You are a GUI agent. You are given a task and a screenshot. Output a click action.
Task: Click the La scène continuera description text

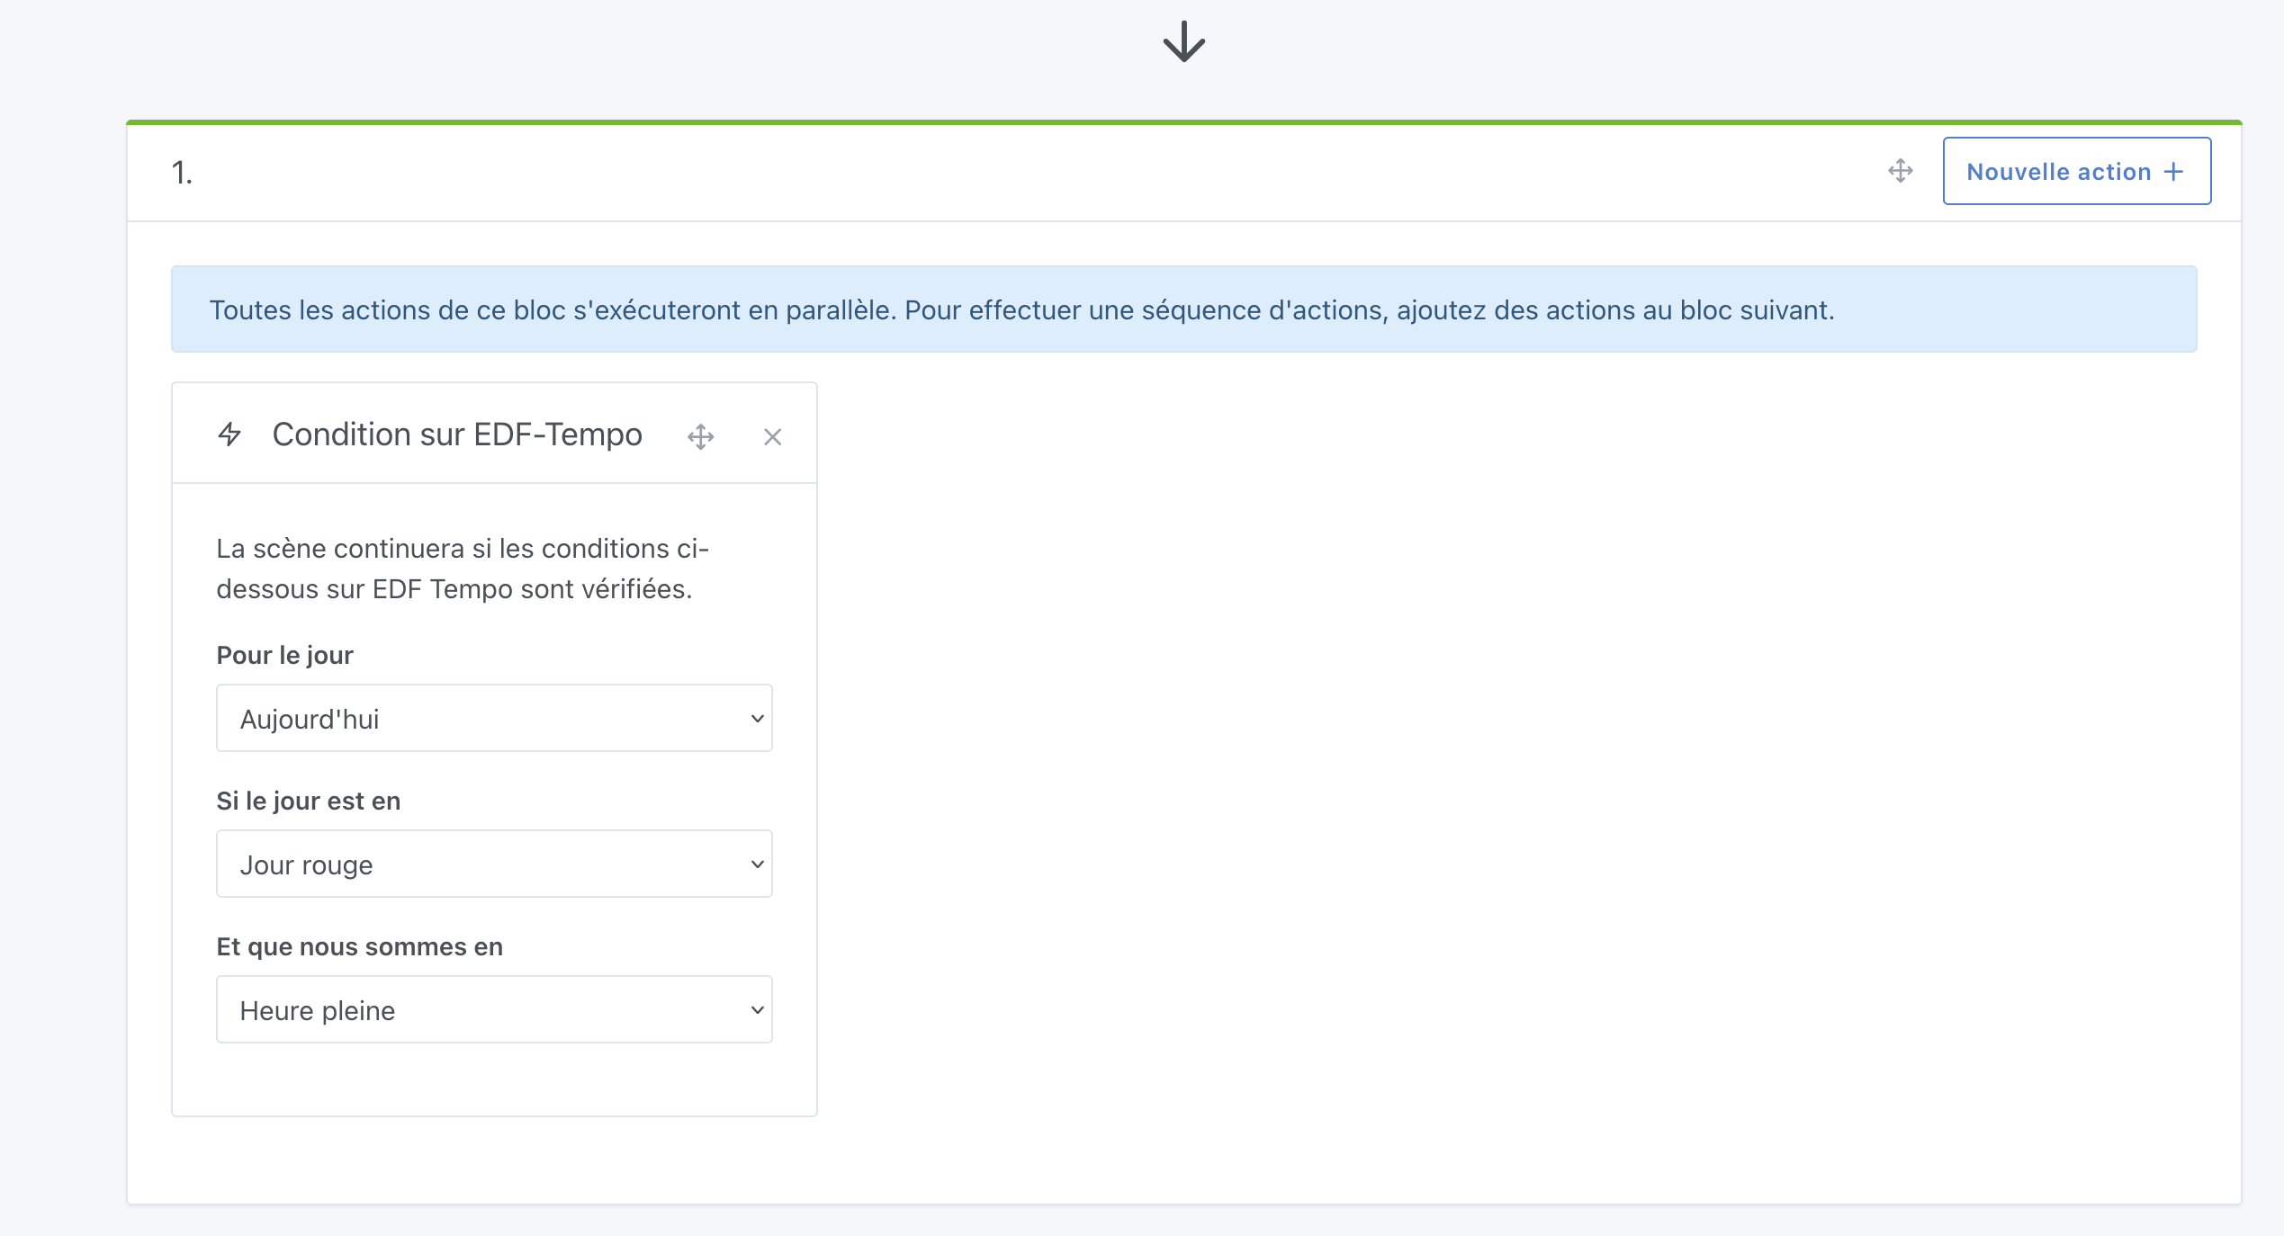tap(463, 569)
